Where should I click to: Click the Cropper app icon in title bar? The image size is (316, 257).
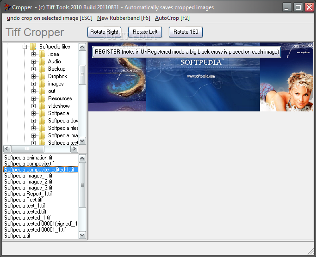[7, 7]
